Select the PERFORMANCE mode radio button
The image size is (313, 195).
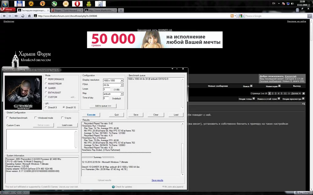46,79
